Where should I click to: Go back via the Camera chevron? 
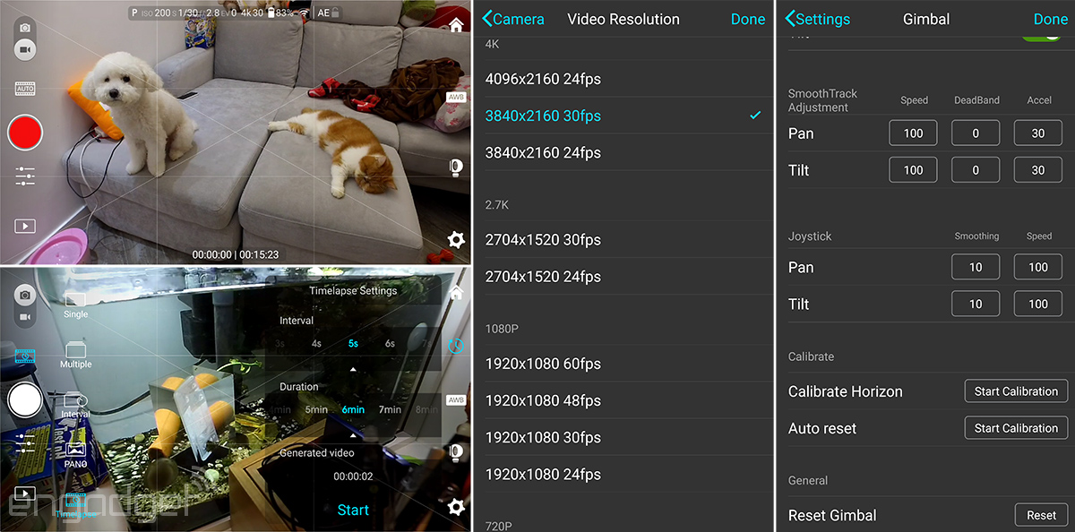[x=512, y=19]
